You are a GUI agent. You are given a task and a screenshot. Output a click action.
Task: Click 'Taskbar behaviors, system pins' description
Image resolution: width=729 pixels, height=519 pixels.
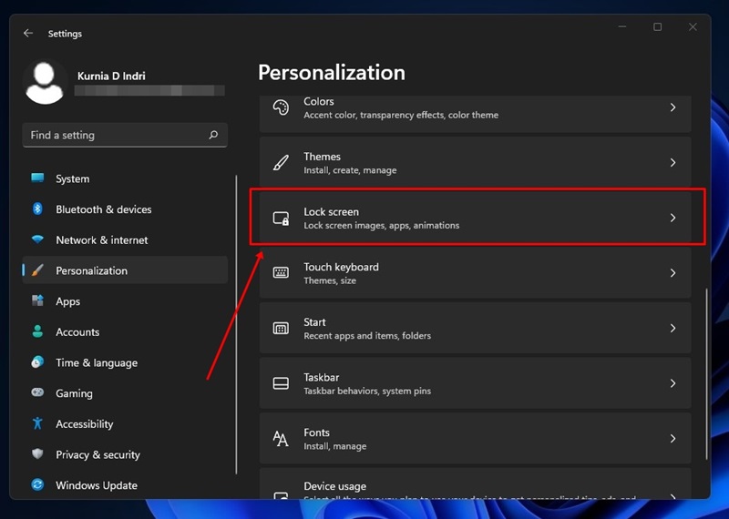click(x=367, y=392)
